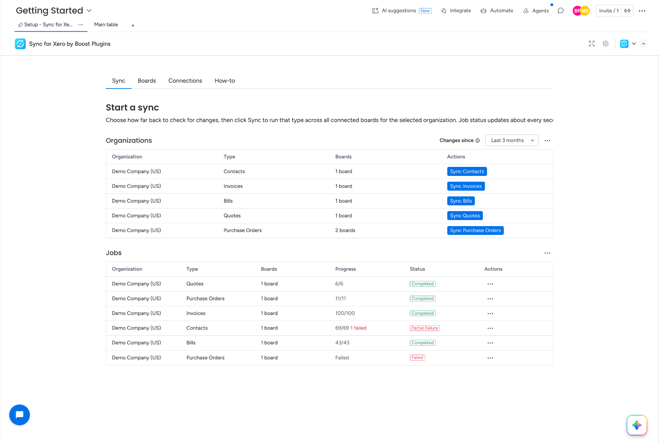Viewport: 659px width, 443px height.
Task: Open actions menu for the Contacts job
Action: [490, 328]
